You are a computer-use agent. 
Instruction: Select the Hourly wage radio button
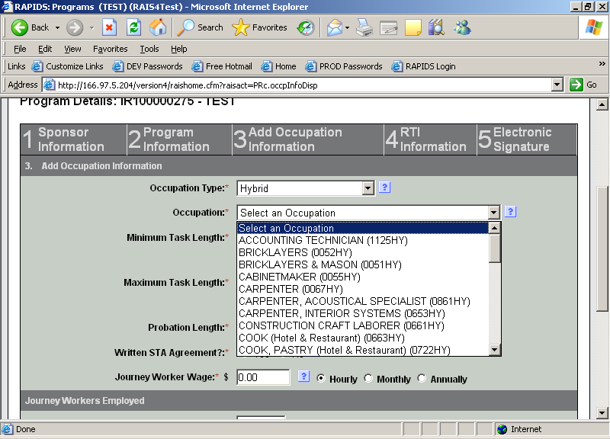coord(320,378)
